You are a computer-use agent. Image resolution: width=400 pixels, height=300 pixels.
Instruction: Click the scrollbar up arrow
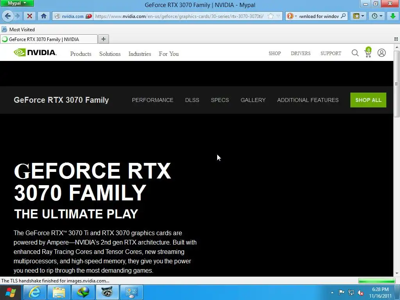[396, 47]
